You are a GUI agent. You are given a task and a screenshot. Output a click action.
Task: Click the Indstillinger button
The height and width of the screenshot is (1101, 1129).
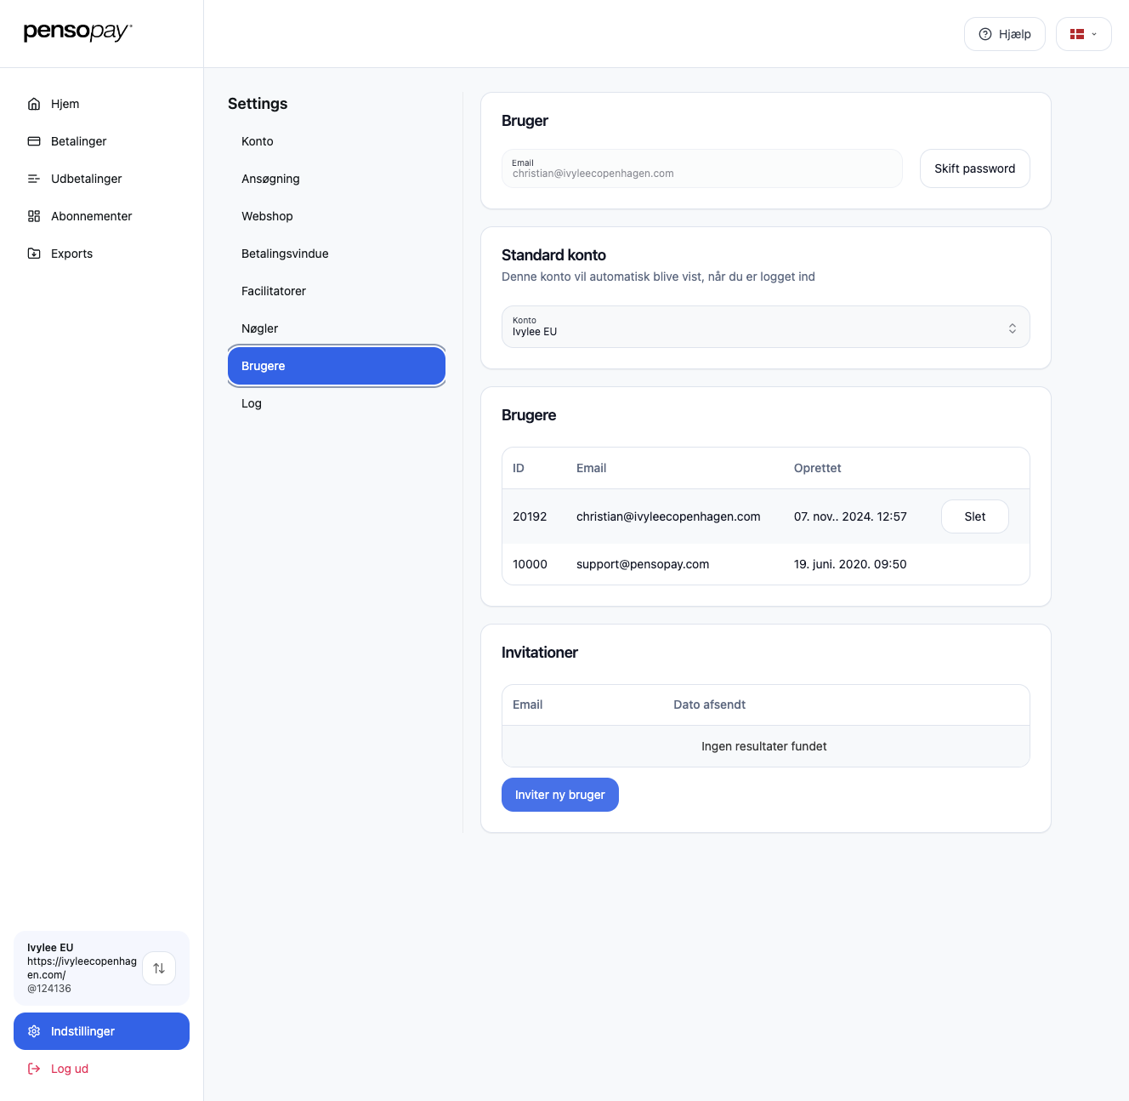click(x=101, y=1031)
